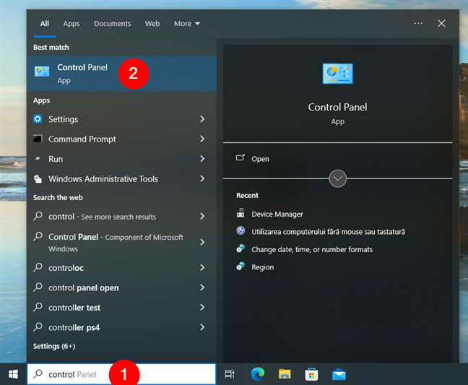The width and height of the screenshot is (468, 385).
Task: Click the 'Control Panel' title in preview pane
Action: [x=337, y=107]
